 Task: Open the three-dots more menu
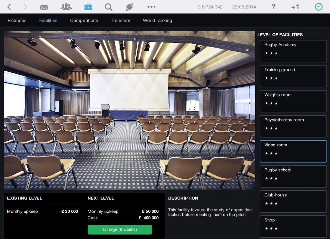point(151,7)
